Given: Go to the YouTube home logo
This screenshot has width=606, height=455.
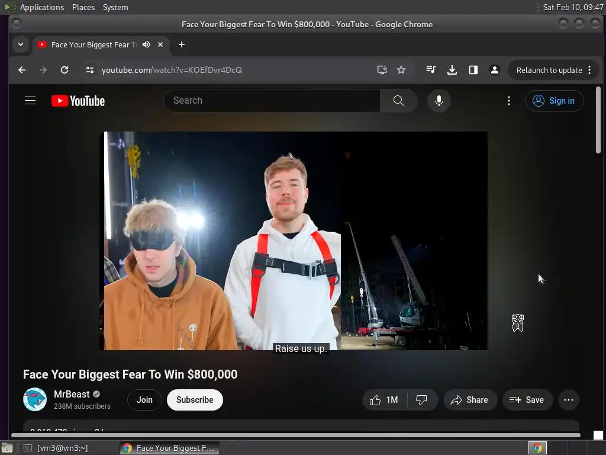Looking at the screenshot, I should [x=78, y=101].
